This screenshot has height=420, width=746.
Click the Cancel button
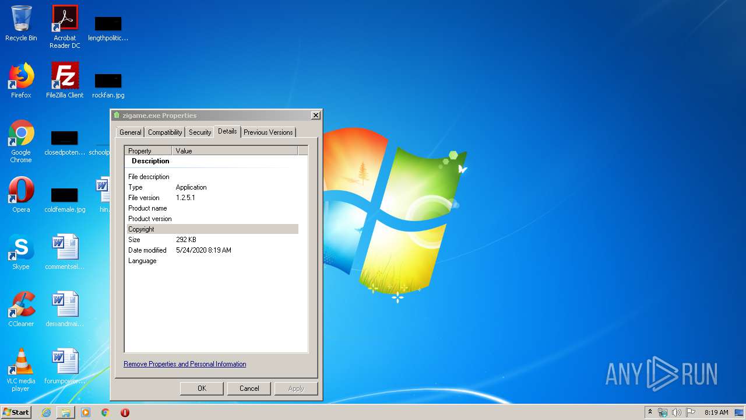coord(249,388)
